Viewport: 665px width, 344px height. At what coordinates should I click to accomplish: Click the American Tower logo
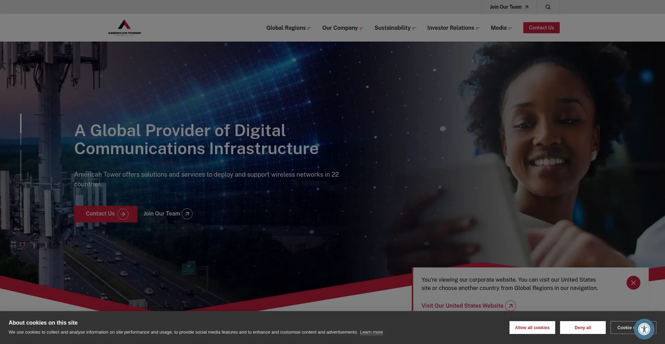point(125,28)
